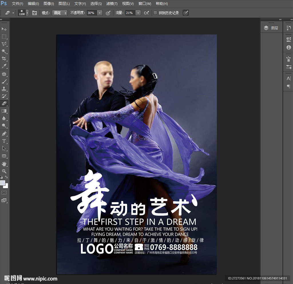Image resolution: width=293 pixels, height=284 pixels.
Task: Select the Rounded Rectangle shape tool
Action: [4, 156]
